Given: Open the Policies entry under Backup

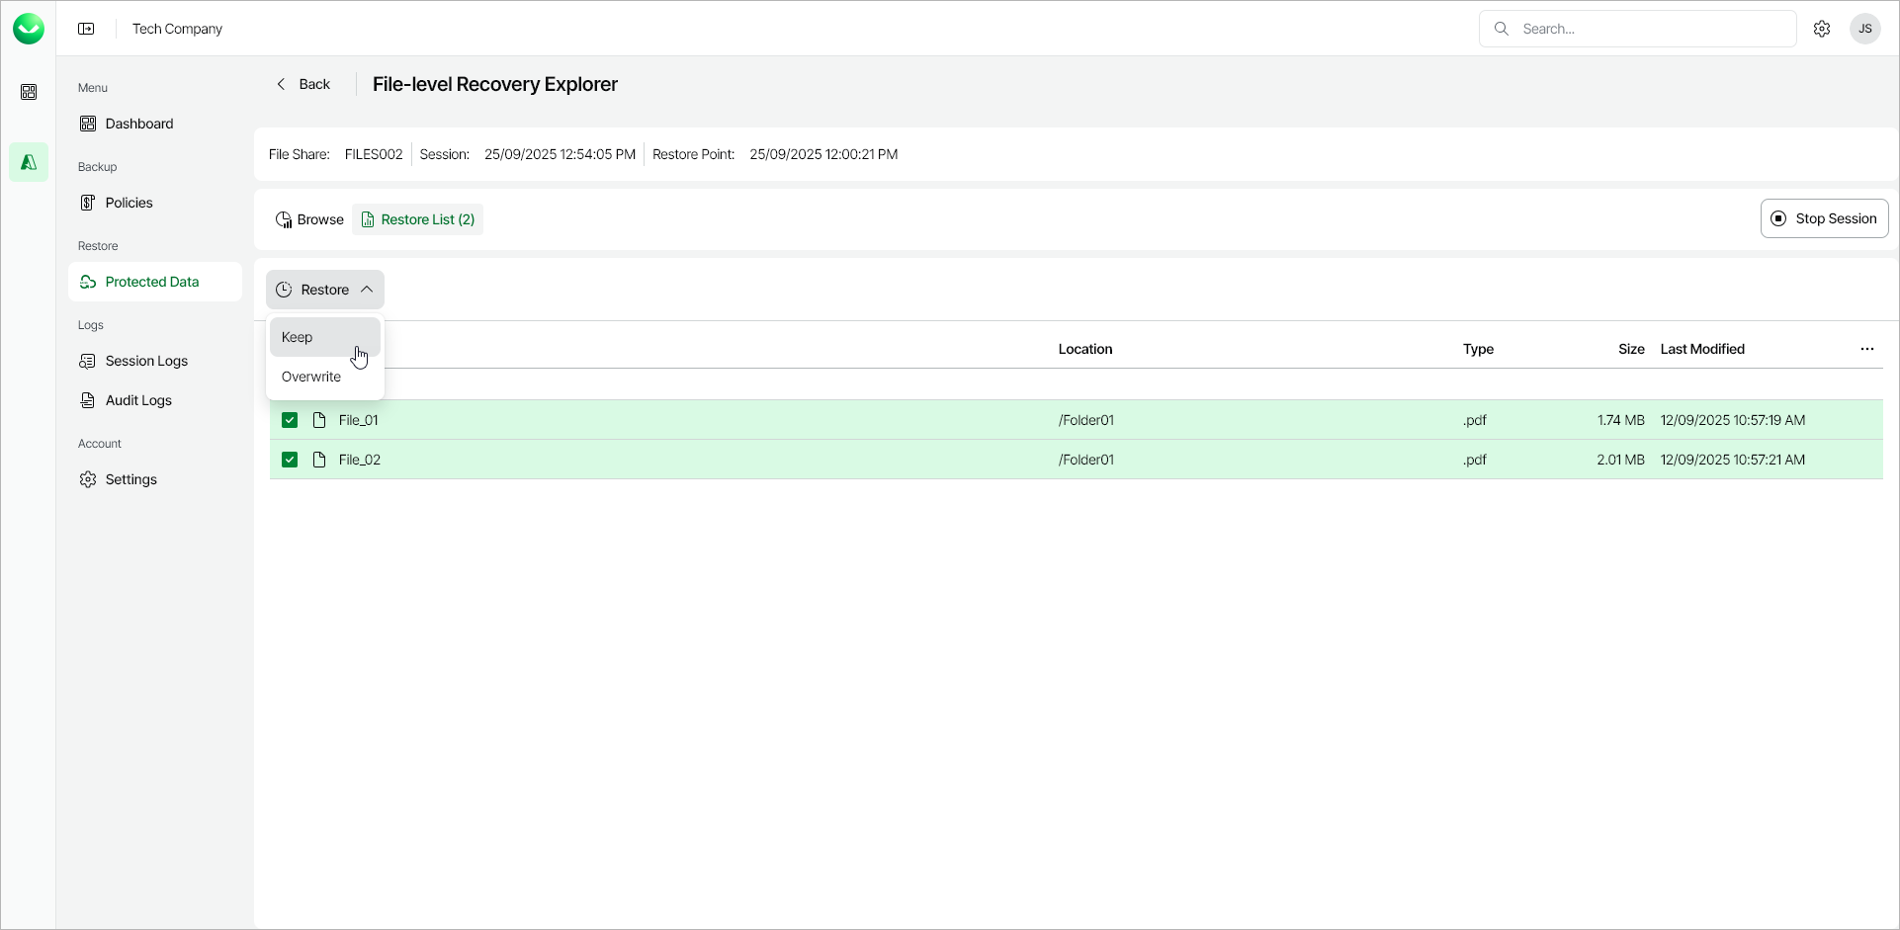Looking at the screenshot, I should click(x=129, y=203).
